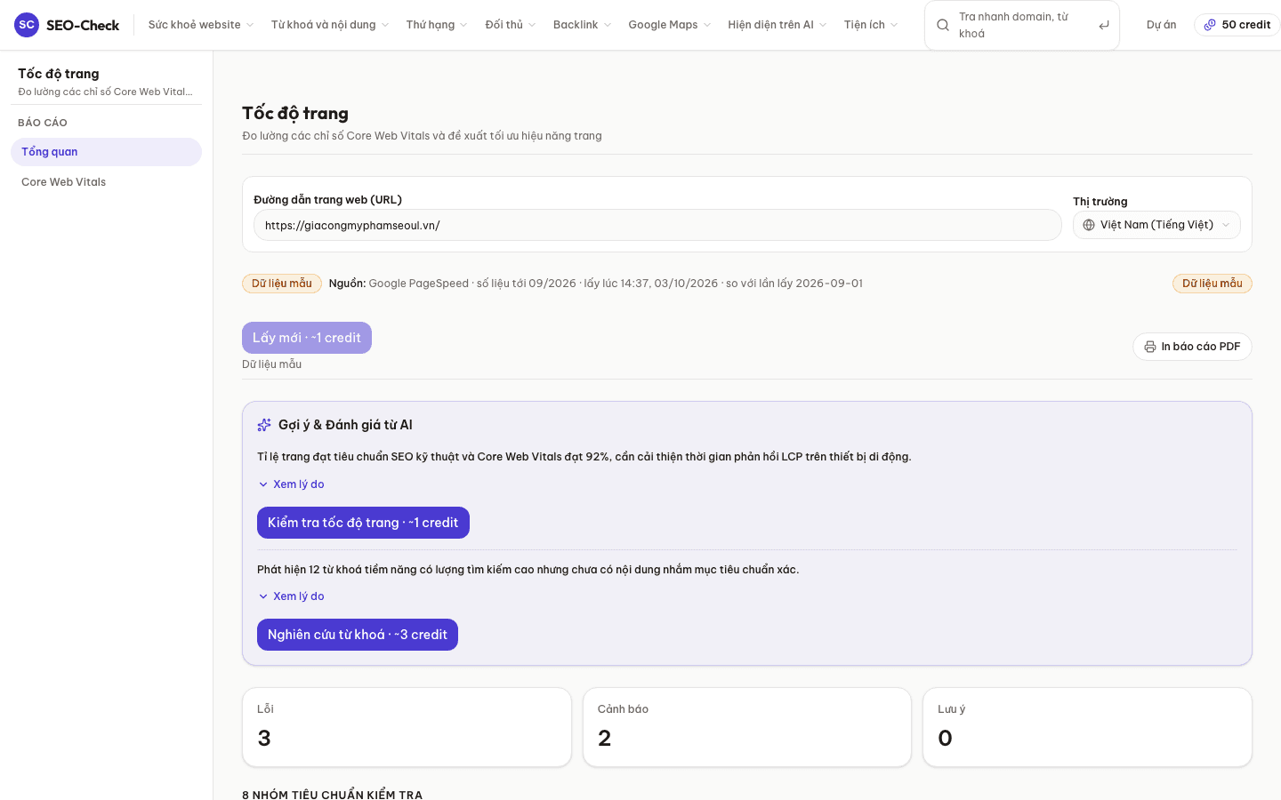Click Lấy mới · ~1 credit button

(307, 338)
